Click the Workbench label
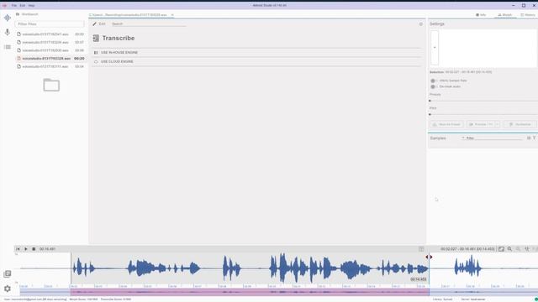 (30, 14)
